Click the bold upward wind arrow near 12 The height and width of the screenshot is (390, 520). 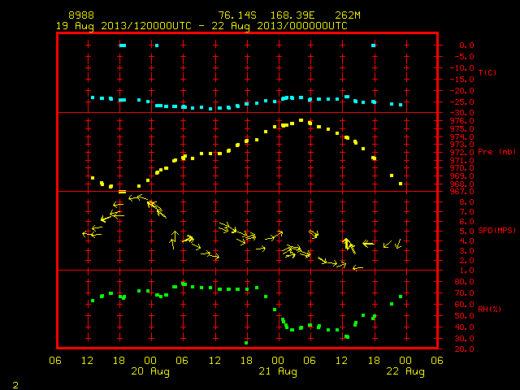(347, 244)
